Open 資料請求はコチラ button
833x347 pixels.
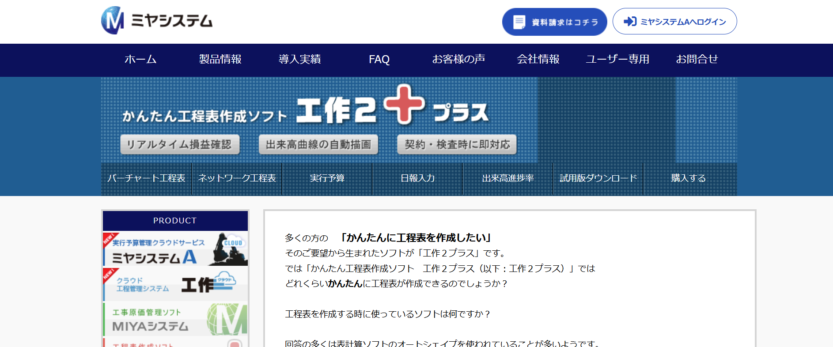(554, 22)
